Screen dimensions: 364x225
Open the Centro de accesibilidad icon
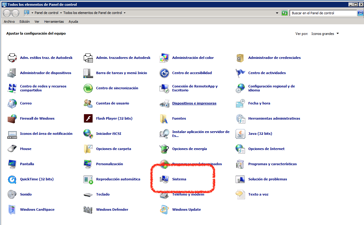coord(164,73)
